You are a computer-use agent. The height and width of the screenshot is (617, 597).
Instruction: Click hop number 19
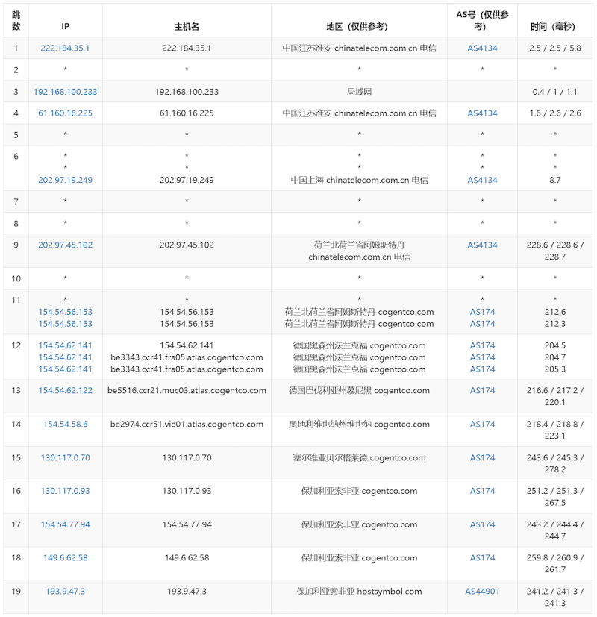(x=16, y=592)
